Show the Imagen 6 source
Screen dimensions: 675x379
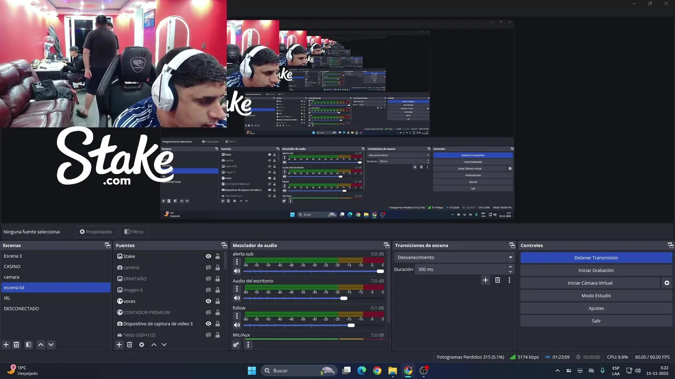[x=208, y=290]
